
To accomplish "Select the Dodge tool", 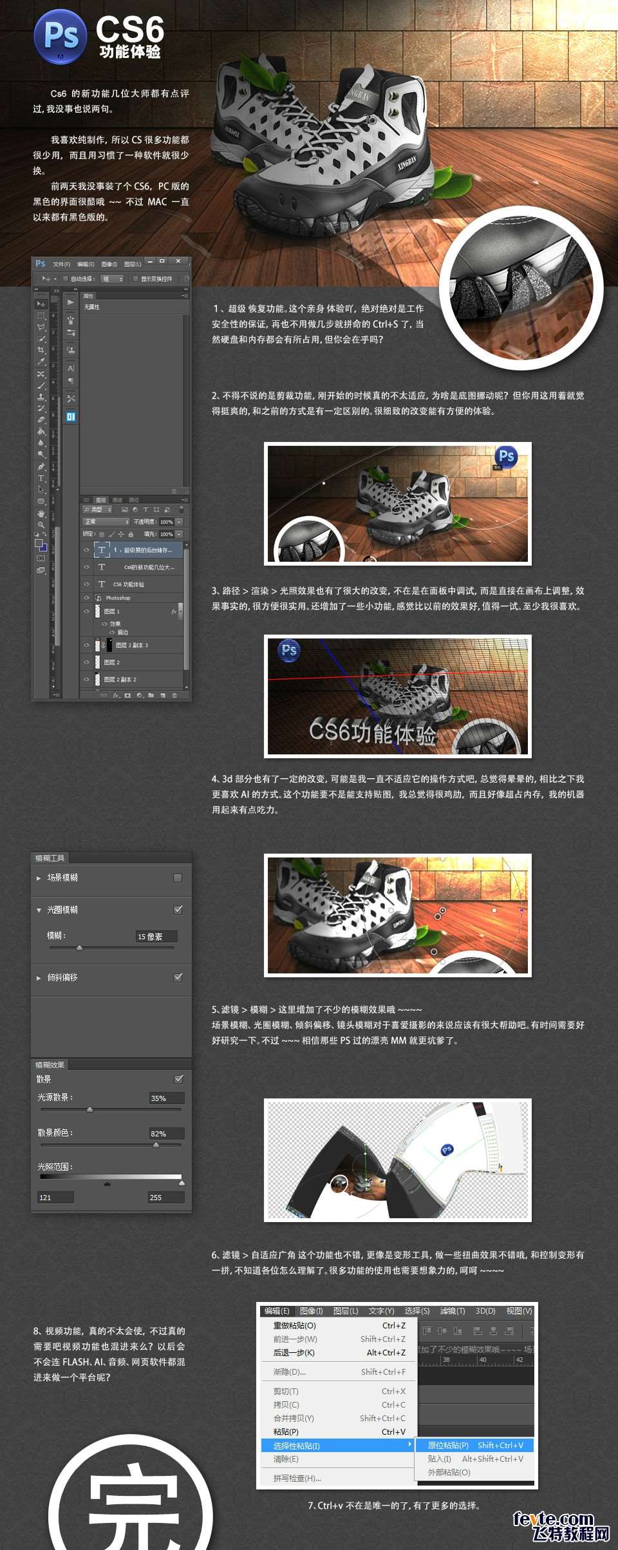I will click(x=41, y=454).
